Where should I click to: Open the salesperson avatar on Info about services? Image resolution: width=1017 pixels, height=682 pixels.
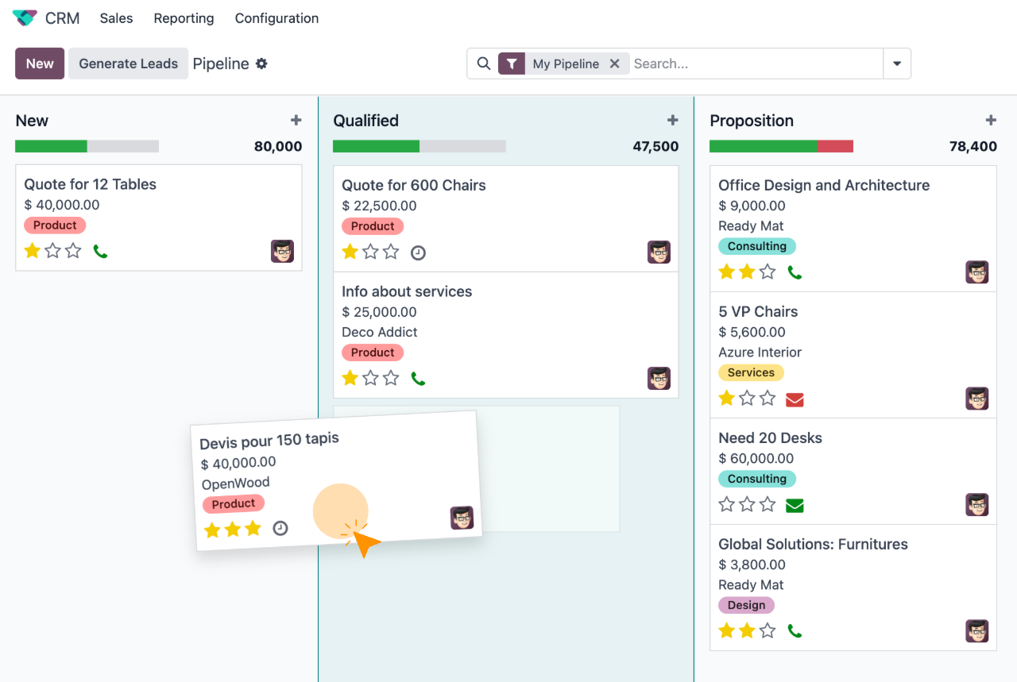click(x=659, y=378)
